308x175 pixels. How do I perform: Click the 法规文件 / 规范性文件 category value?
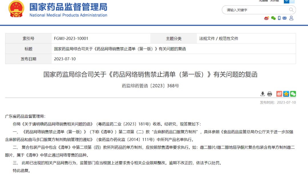(219, 39)
